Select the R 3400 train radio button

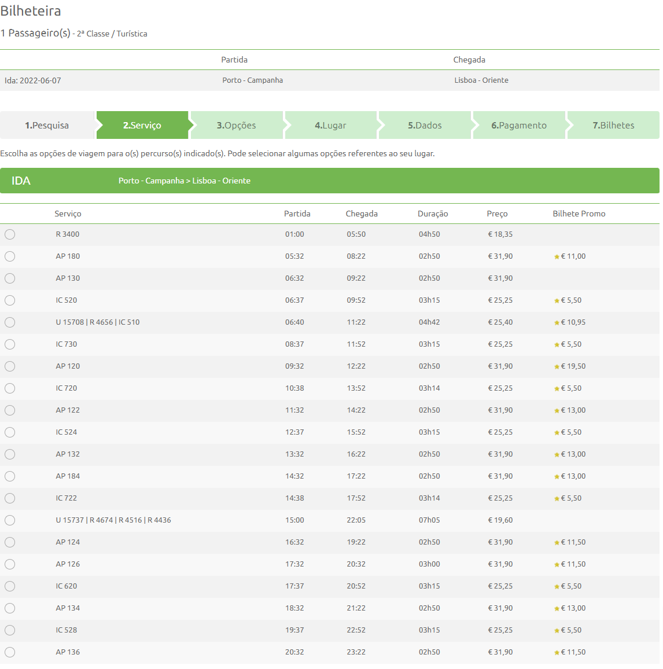pos(10,234)
